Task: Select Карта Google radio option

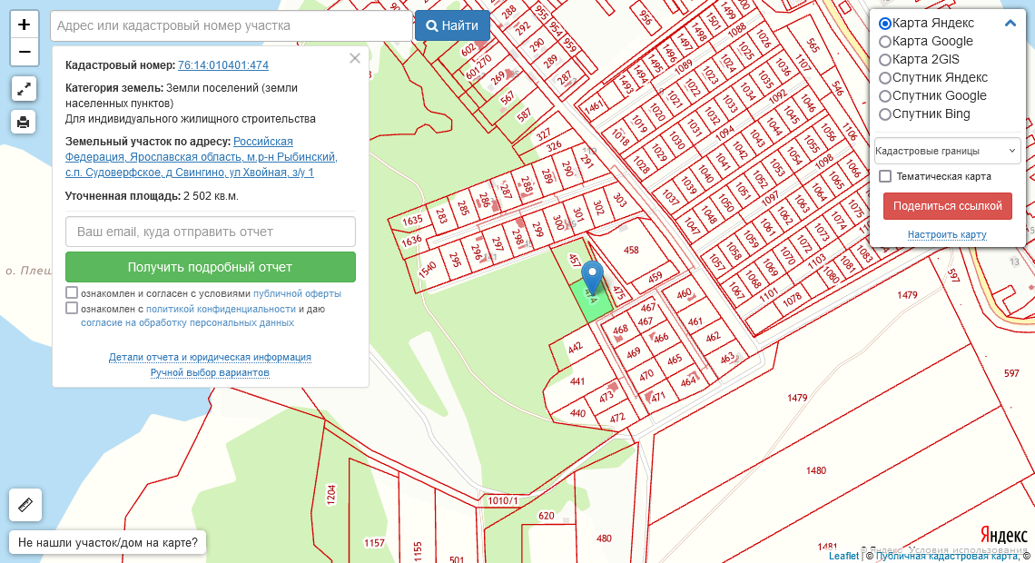Action: (885, 42)
